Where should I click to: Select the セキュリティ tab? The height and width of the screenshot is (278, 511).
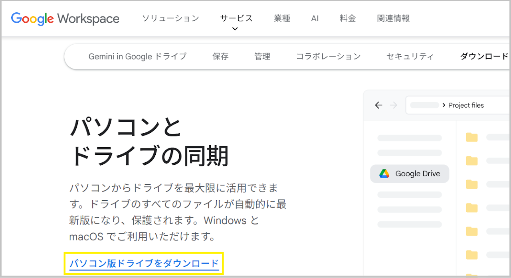(410, 57)
